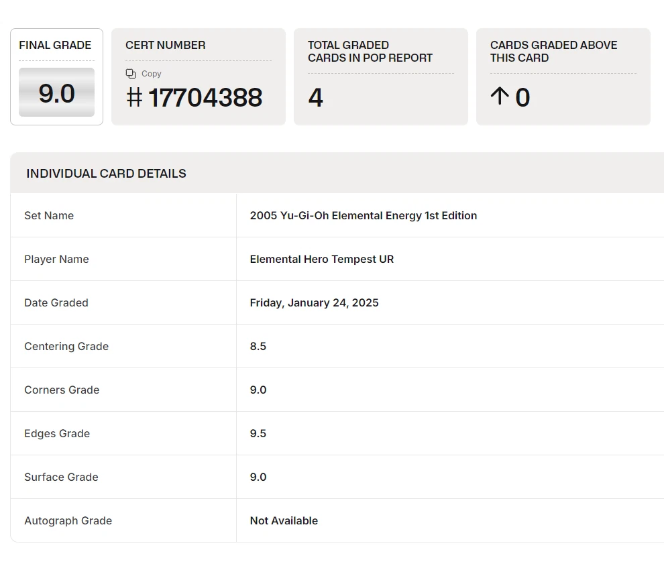The image size is (664, 570).
Task: Click the date graded value 'Friday, January 24, 2025'
Action: [x=314, y=303]
